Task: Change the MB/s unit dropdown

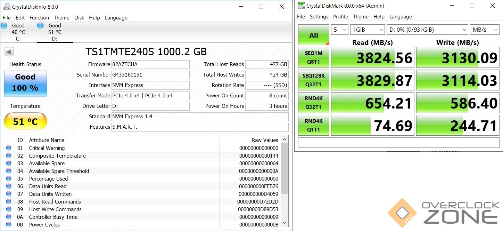Action: pos(484,30)
